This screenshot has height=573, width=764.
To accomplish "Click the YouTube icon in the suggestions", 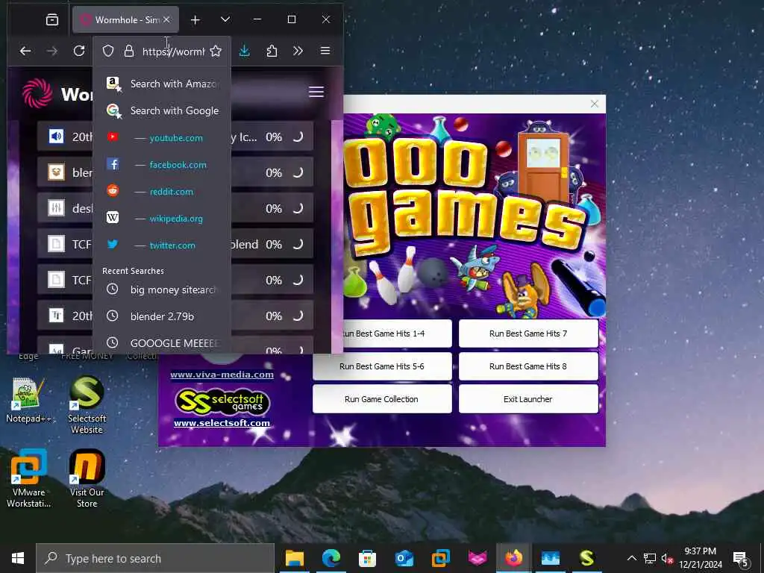I will 113,137.
